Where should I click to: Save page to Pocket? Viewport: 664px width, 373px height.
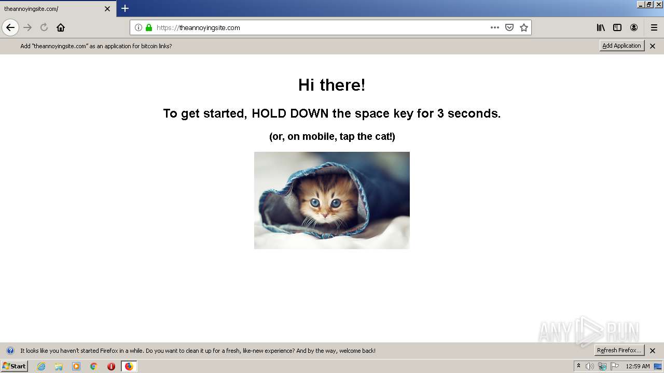click(x=509, y=27)
